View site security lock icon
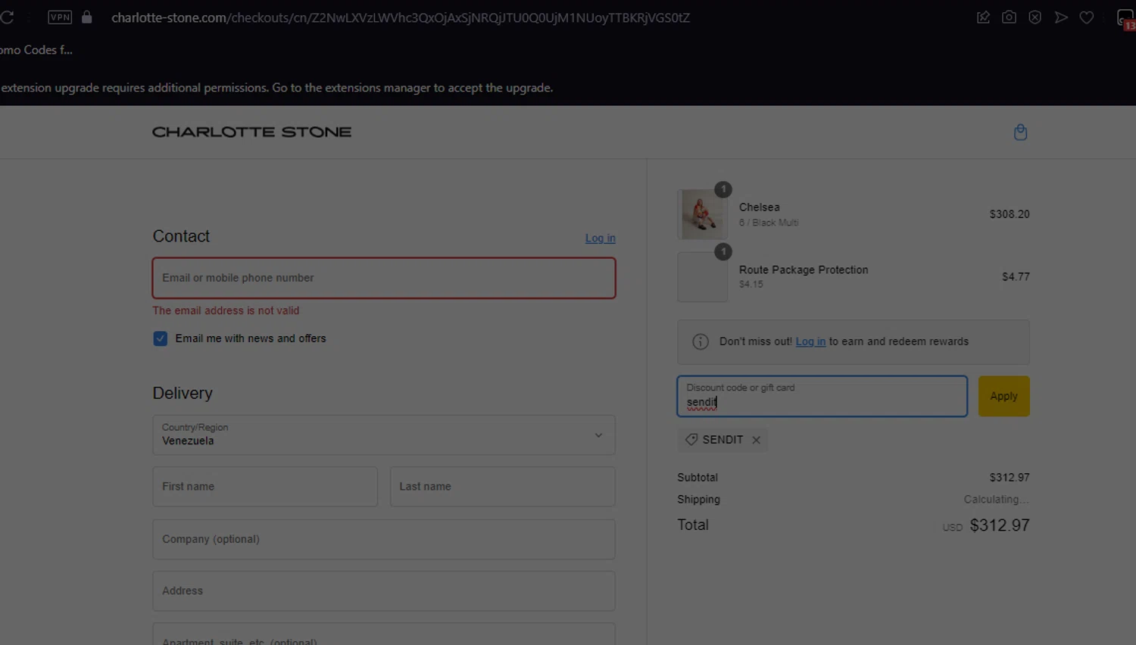This screenshot has width=1136, height=645. [x=87, y=17]
